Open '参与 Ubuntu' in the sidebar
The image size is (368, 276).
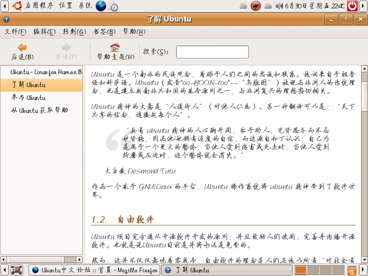[41, 98]
